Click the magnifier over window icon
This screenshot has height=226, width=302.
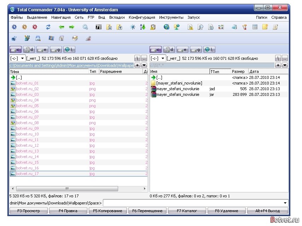[x=38, y=38]
